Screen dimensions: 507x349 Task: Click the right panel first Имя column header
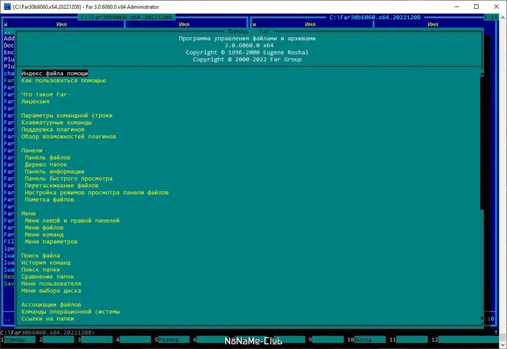(310, 25)
